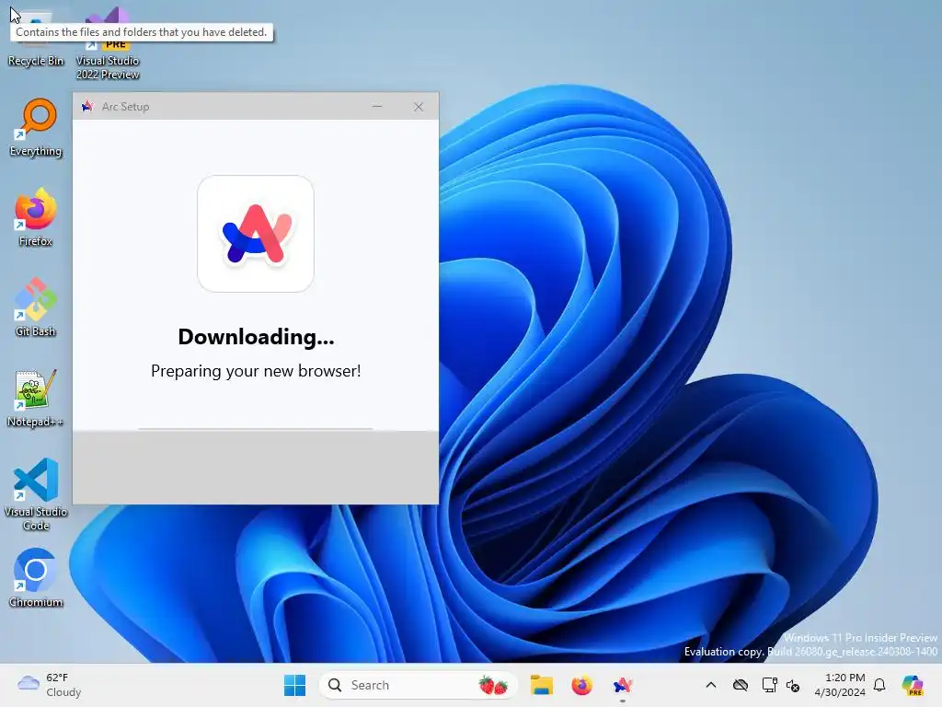Click the taskbar Search box

point(418,685)
